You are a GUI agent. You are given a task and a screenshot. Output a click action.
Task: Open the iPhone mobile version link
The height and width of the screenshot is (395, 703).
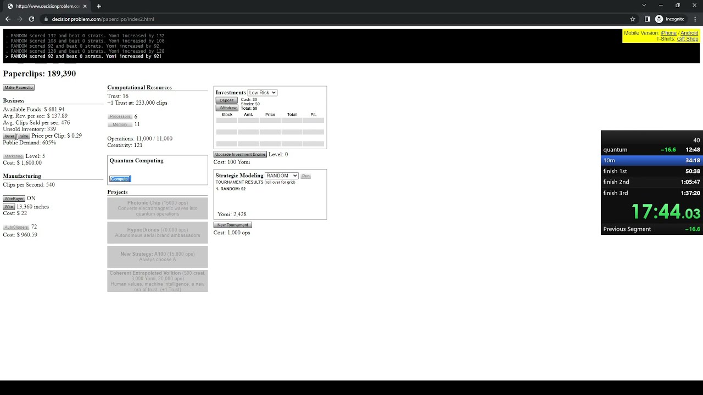click(x=668, y=33)
